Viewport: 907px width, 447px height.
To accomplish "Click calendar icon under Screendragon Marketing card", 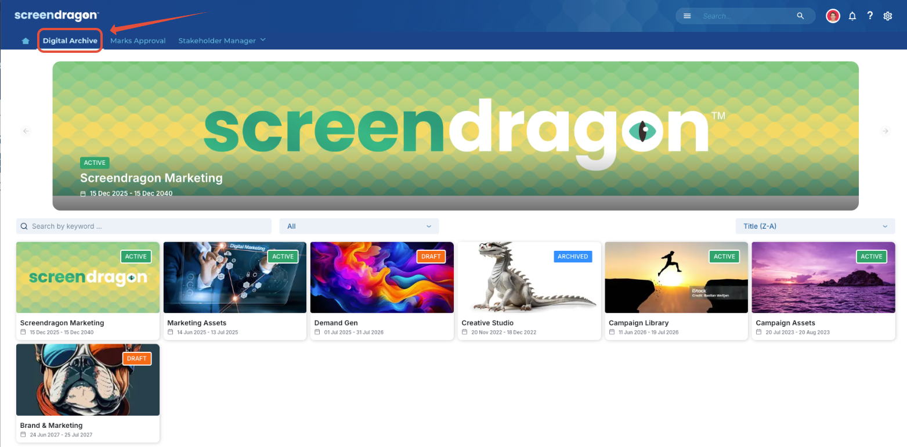I will click(23, 332).
